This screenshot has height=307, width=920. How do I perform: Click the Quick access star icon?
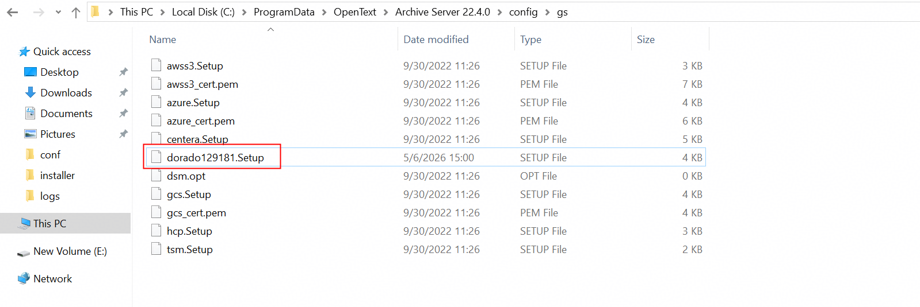(x=24, y=52)
